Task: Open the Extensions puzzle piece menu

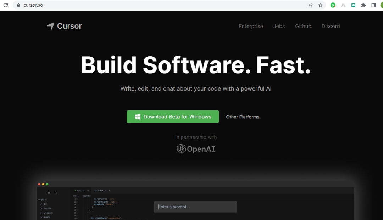Action: tap(363, 5)
